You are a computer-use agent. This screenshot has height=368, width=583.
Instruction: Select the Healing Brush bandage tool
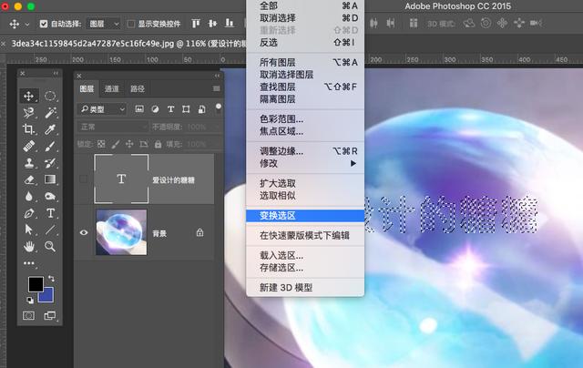pyautogui.click(x=28, y=146)
